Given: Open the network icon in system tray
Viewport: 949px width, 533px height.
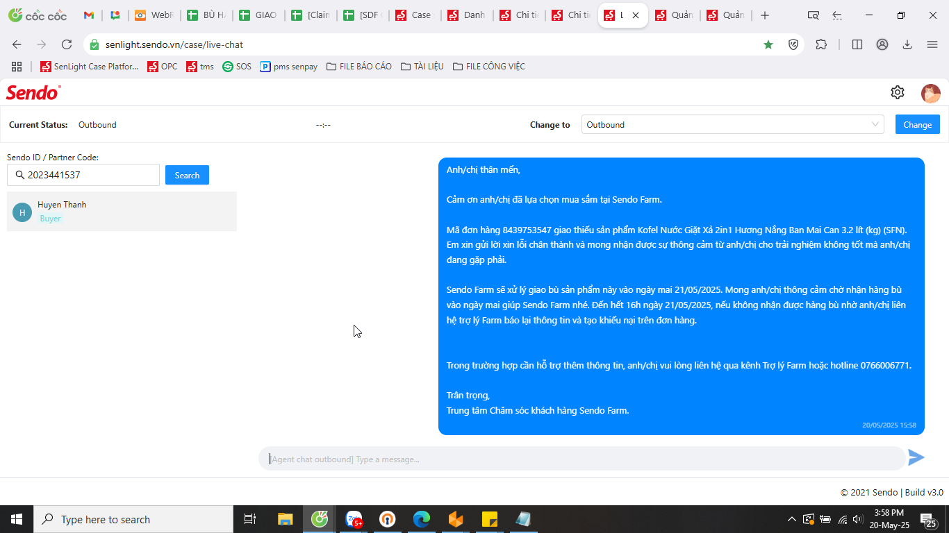Looking at the screenshot, I should click(x=842, y=519).
